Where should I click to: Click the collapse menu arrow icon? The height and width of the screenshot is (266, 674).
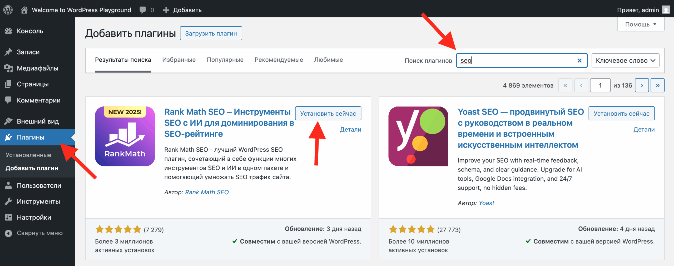8,233
